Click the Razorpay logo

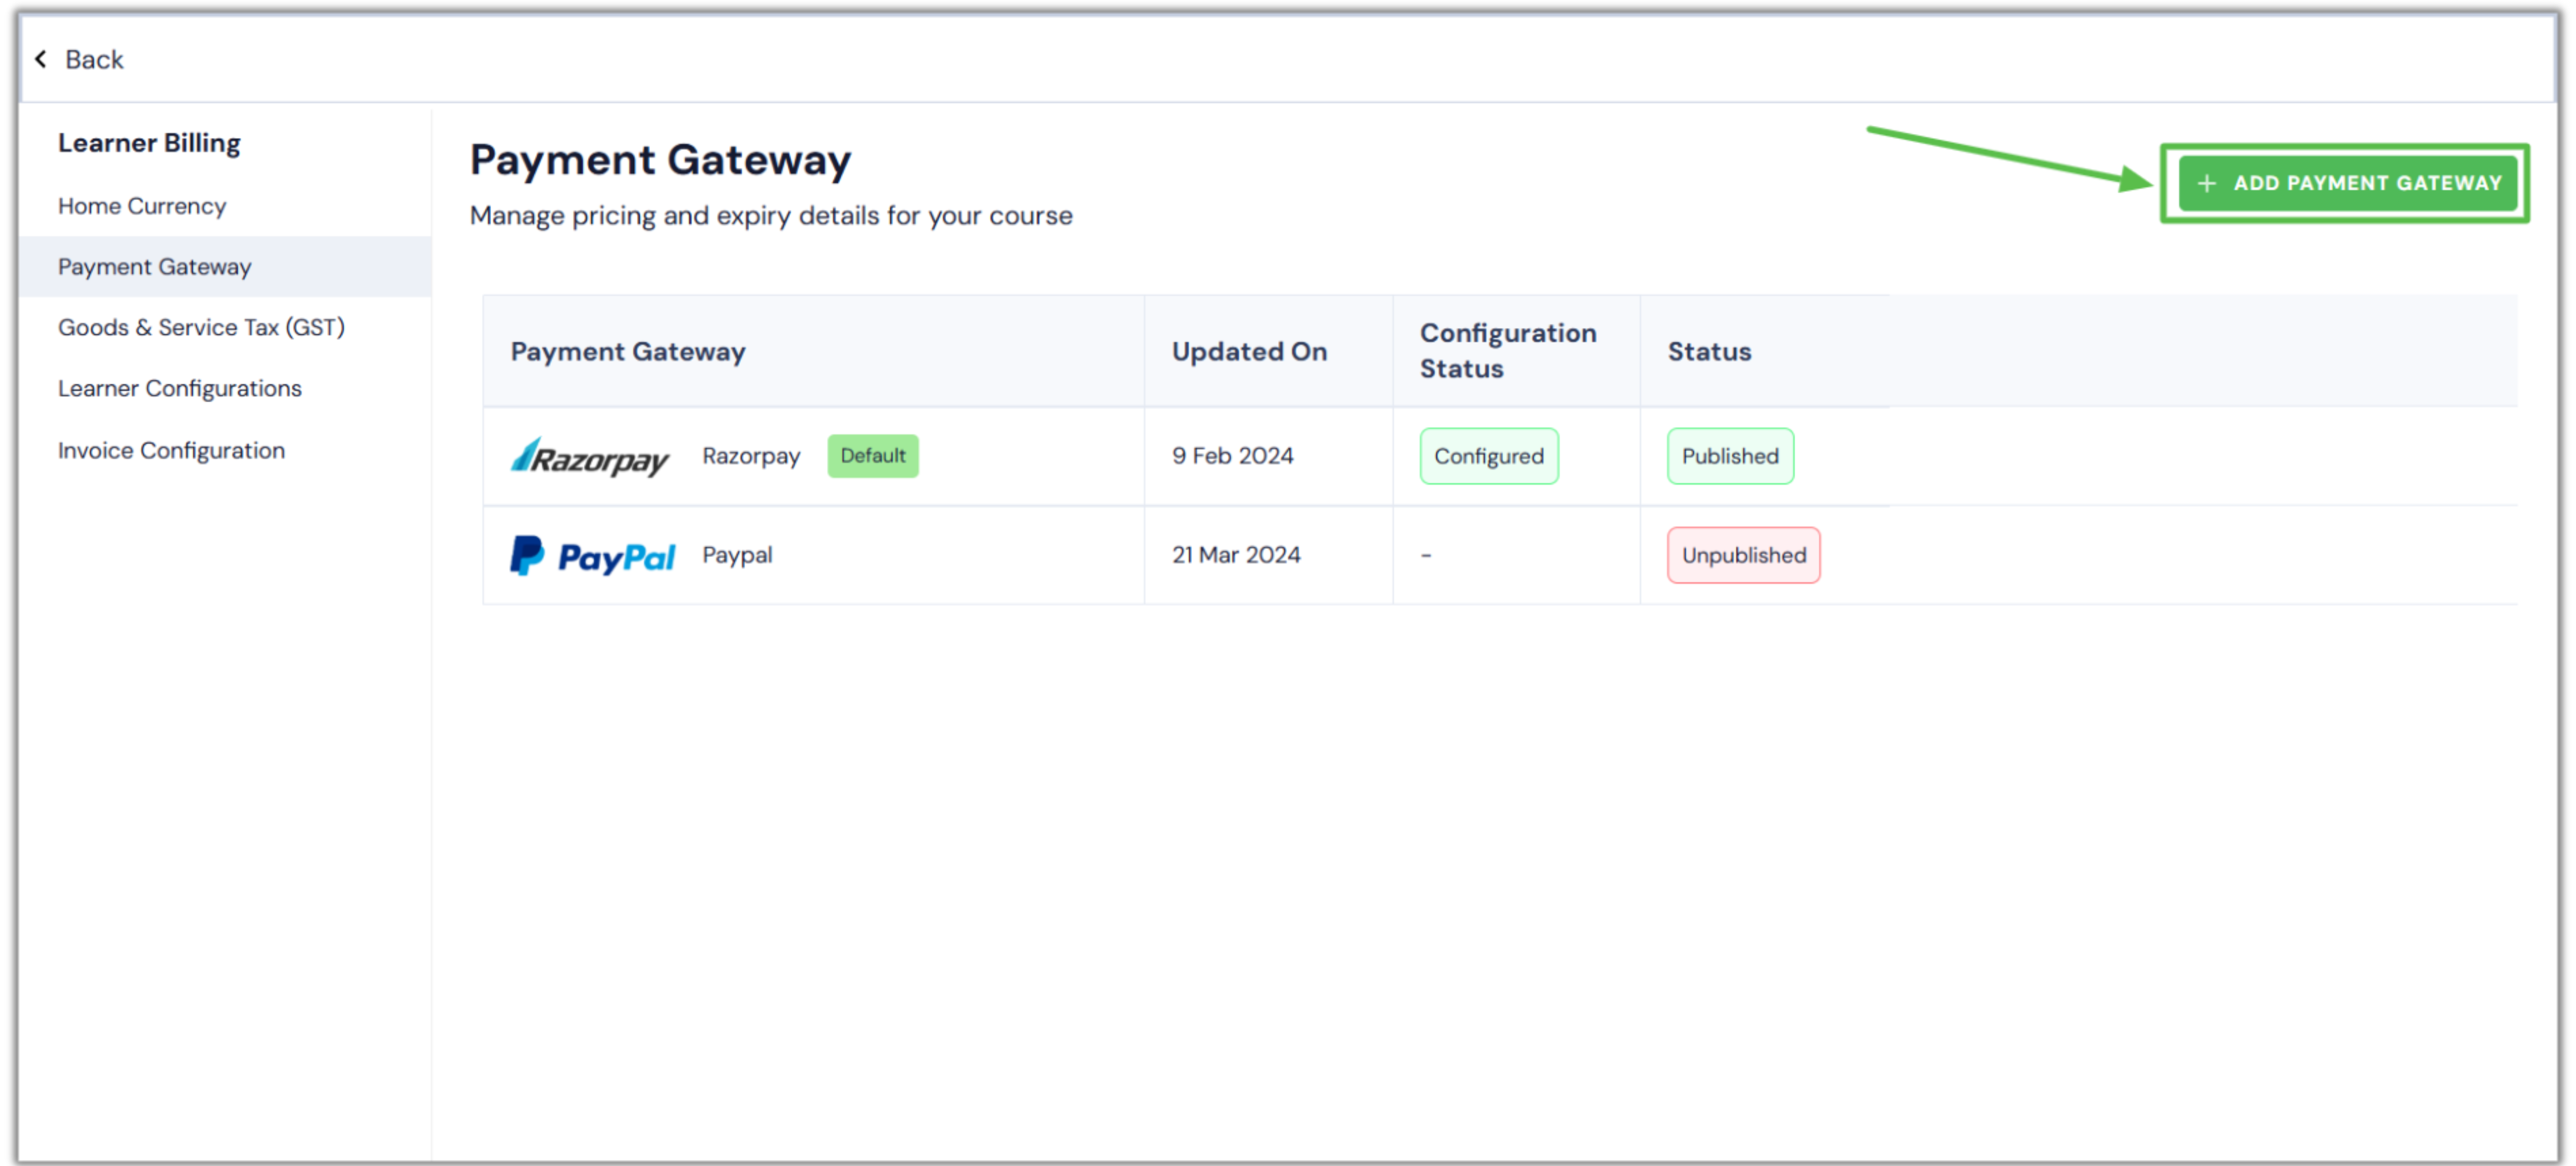point(590,457)
